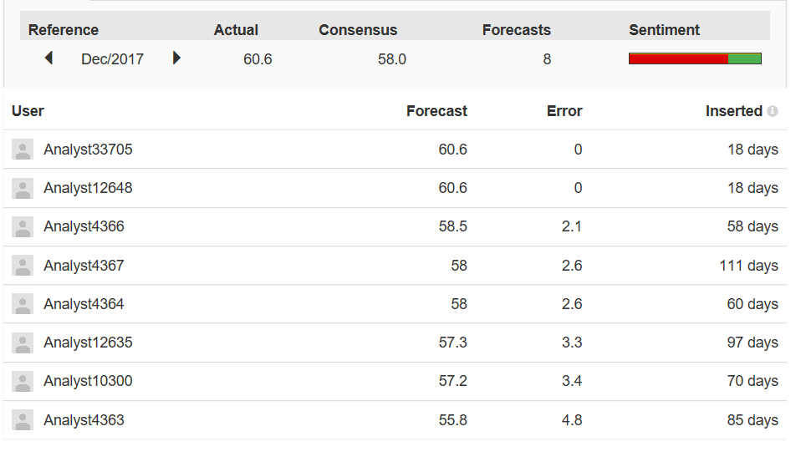Click the Inserted column header
Image resolution: width=801 pixels, height=472 pixels.
(x=733, y=111)
